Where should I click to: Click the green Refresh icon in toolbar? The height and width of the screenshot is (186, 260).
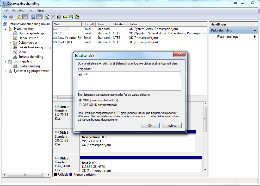tap(47, 17)
